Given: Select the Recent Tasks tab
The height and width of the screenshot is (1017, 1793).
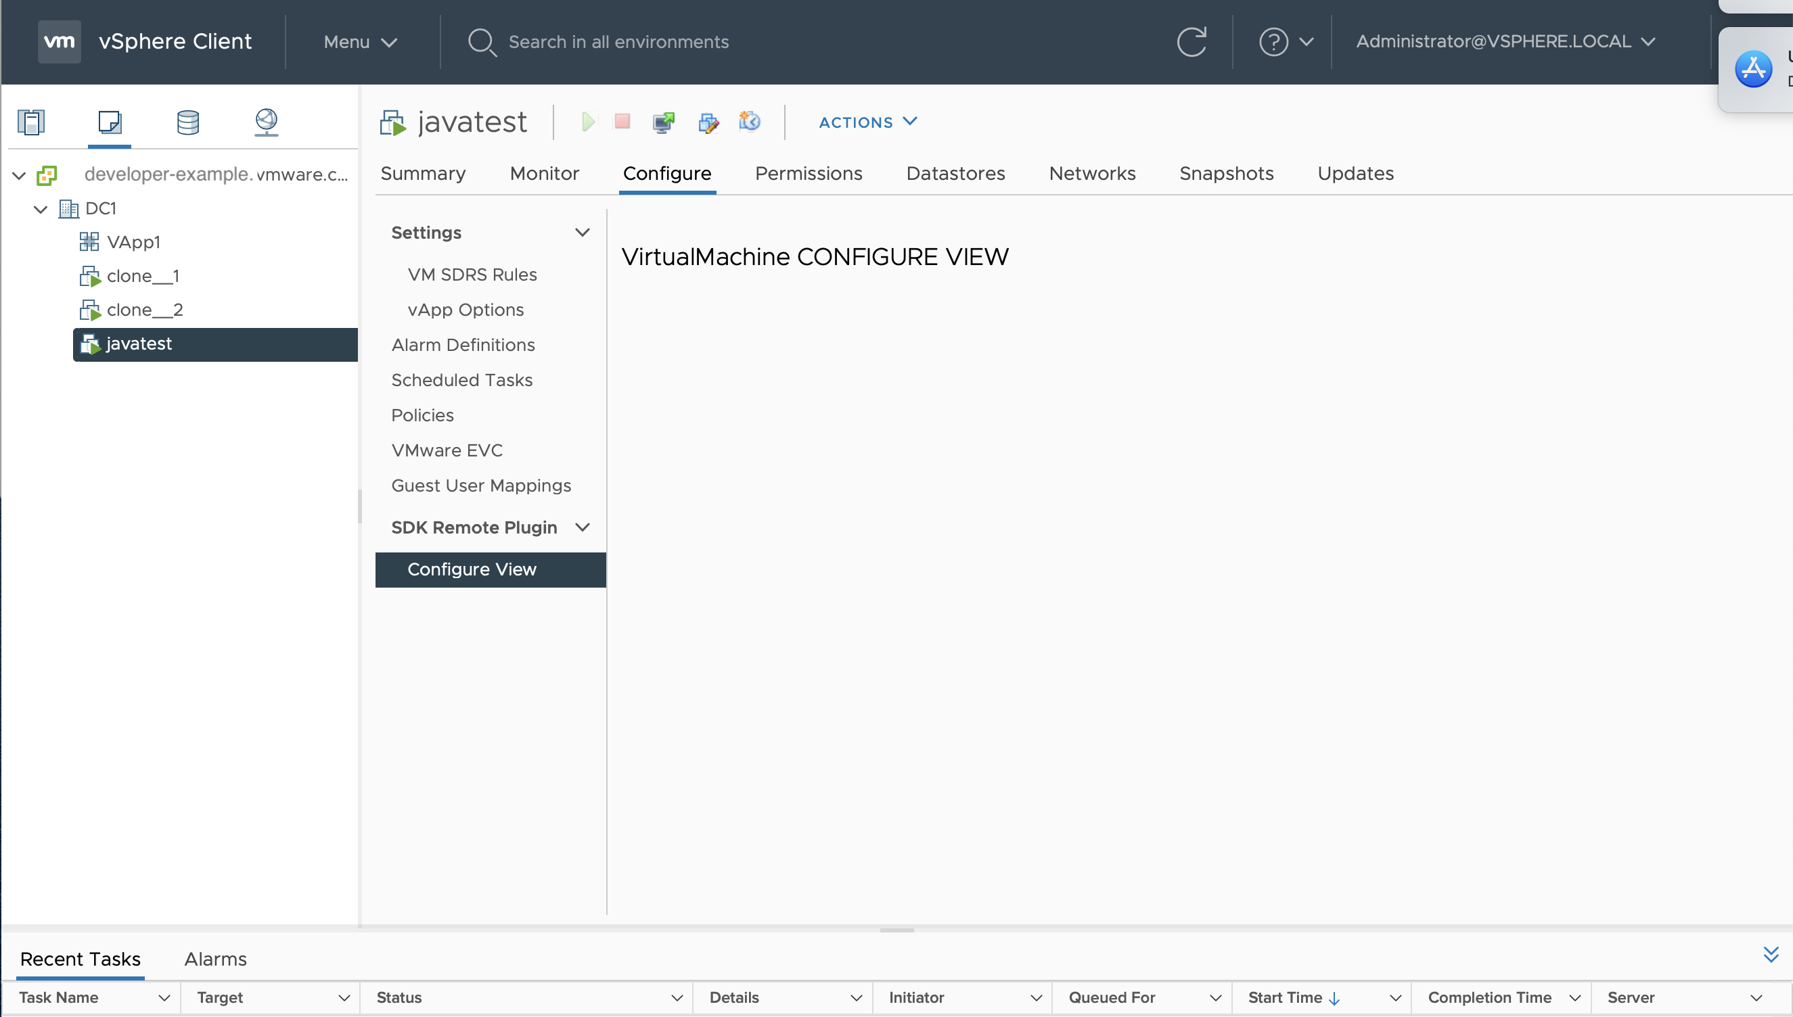Looking at the screenshot, I should (x=81, y=959).
